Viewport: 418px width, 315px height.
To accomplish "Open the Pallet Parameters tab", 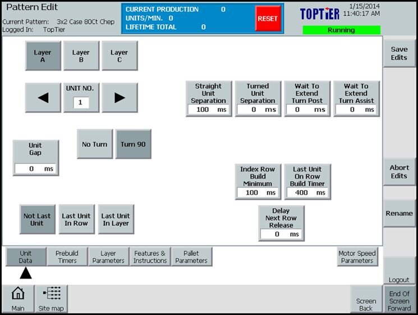I will 191,257.
